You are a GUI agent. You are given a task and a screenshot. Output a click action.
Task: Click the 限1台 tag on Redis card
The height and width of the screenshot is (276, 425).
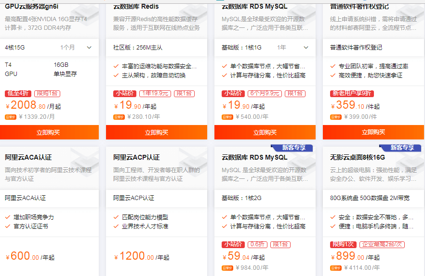click(184, 94)
